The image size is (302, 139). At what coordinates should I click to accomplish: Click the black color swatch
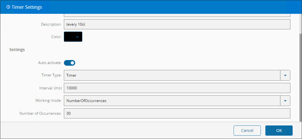click(x=70, y=37)
